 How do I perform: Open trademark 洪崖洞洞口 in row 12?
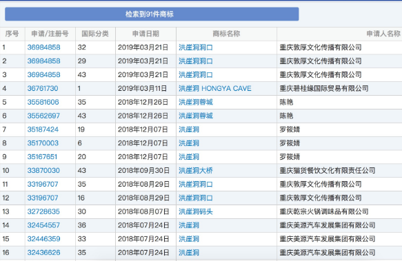click(196, 198)
